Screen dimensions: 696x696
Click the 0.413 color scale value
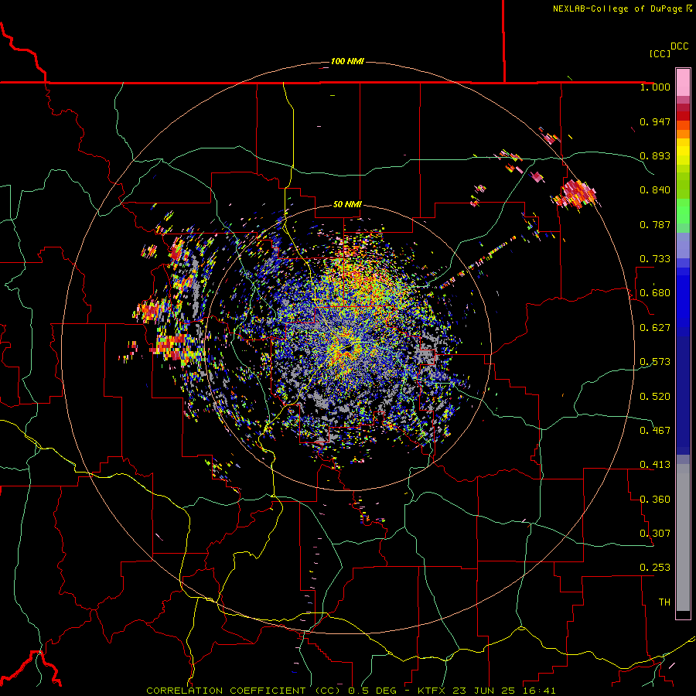click(x=655, y=465)
